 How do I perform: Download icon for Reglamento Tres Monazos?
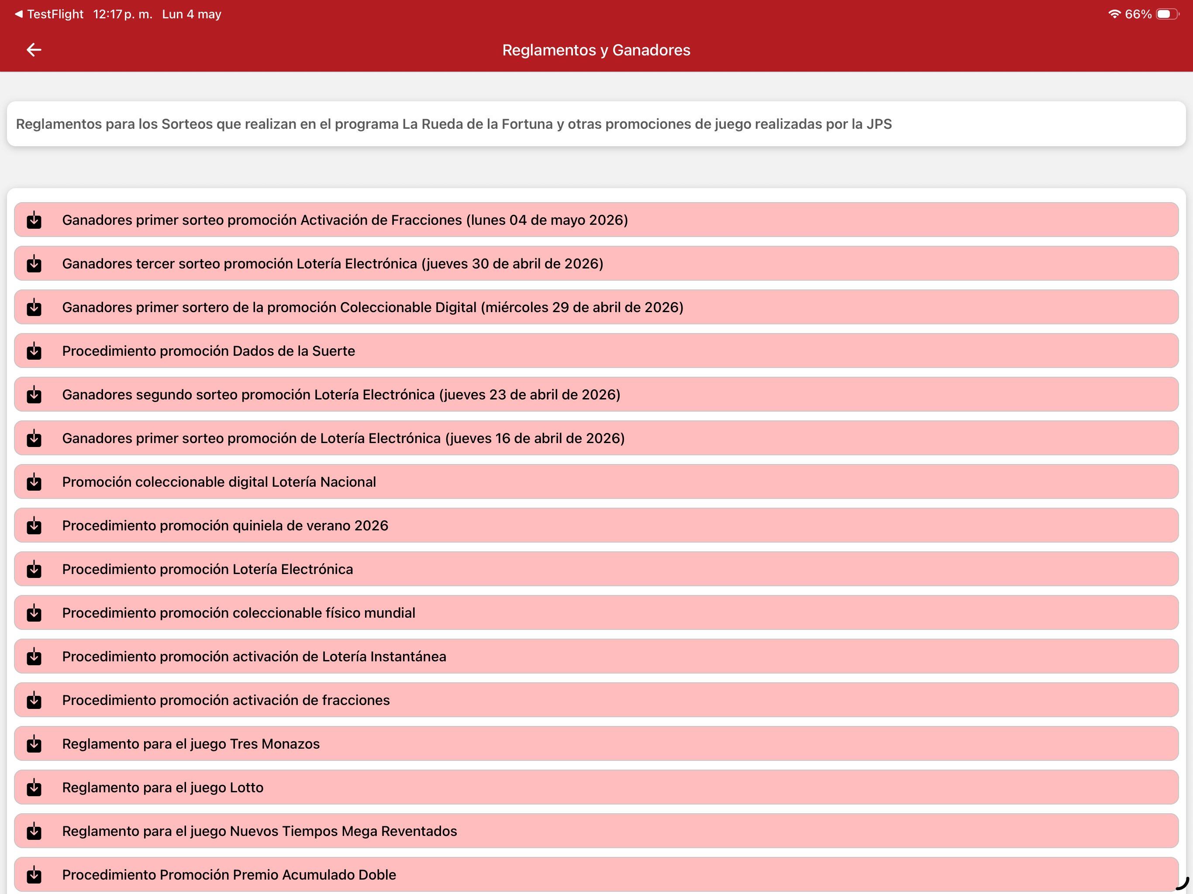point(34,744)
